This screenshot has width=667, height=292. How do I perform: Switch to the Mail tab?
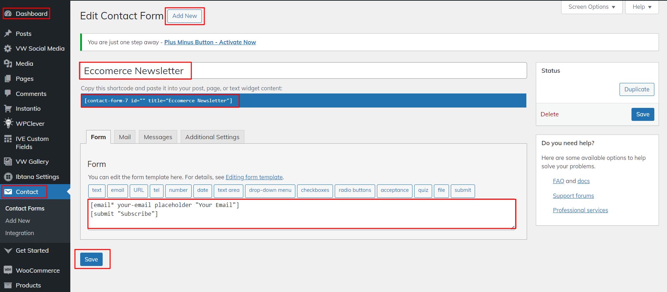(124, 137)
